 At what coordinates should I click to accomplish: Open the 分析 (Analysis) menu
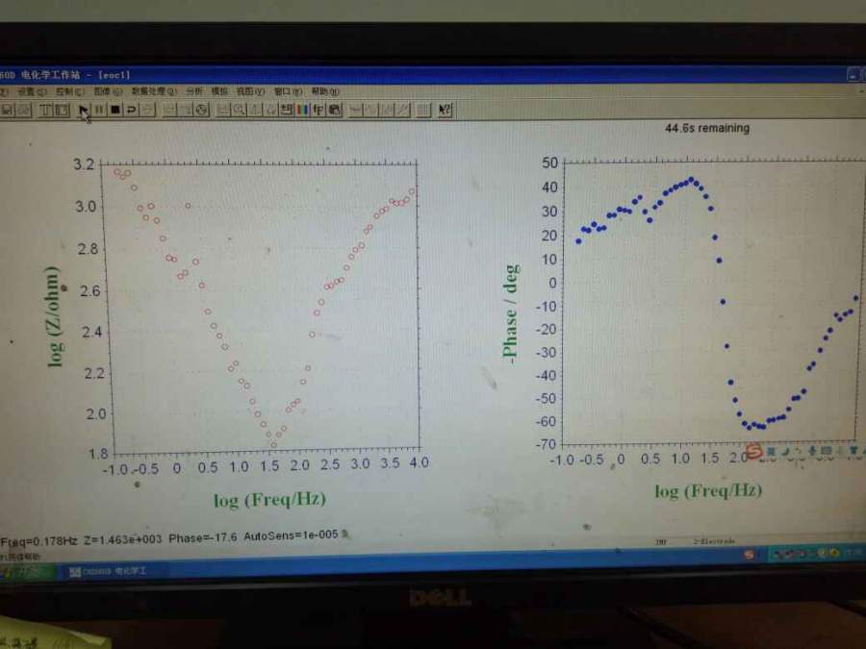(194, 91)
